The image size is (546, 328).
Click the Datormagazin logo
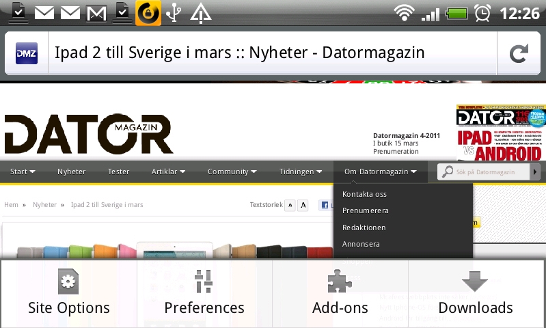88,134
